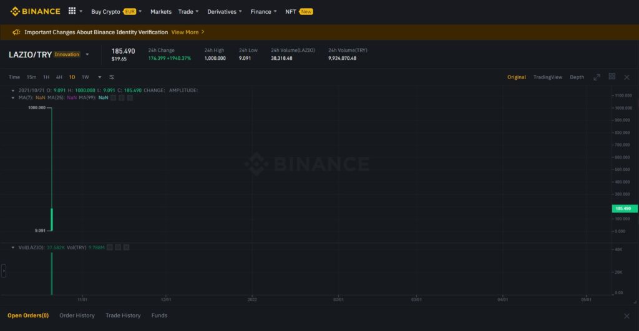Viewport: 639px width, 331px height.
Task: Open the Finance dropdown menu
Action: 264,12
